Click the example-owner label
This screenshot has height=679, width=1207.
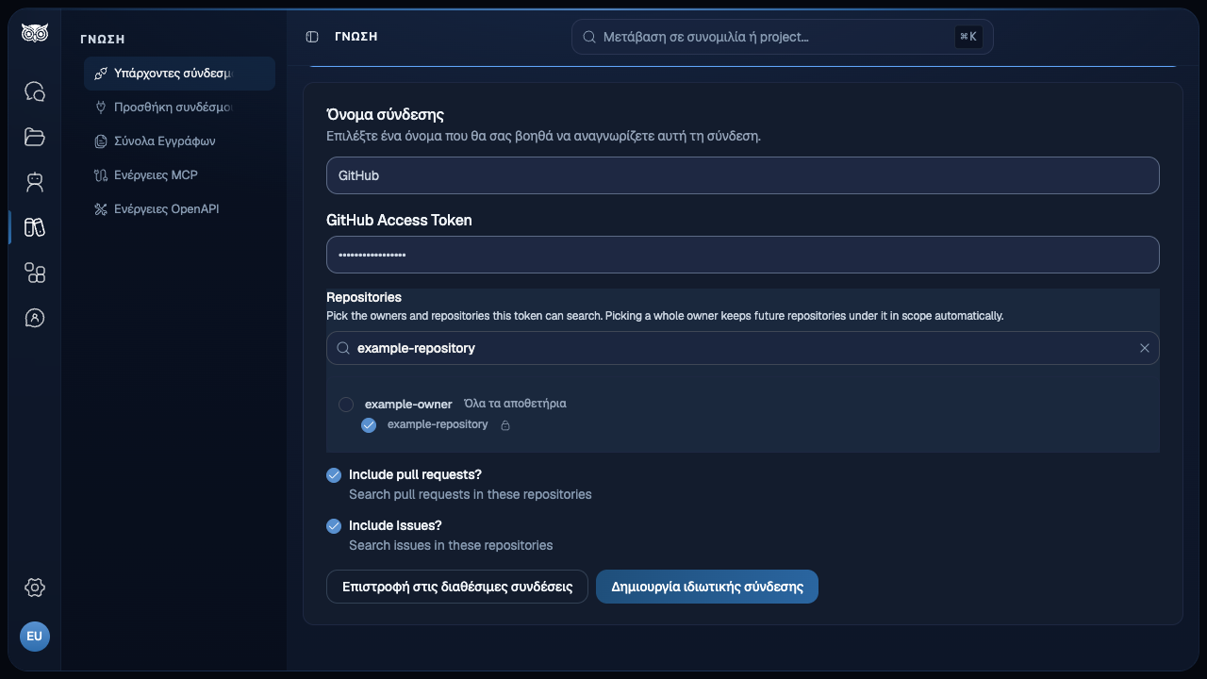[x=408, y=405]
